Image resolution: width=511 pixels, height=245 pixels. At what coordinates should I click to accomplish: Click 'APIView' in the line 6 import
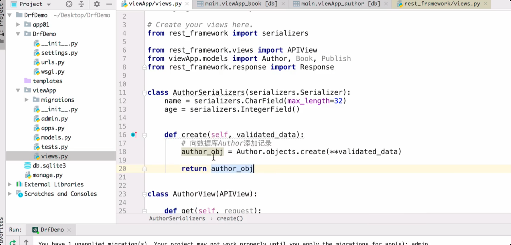[x=302, y=50]
